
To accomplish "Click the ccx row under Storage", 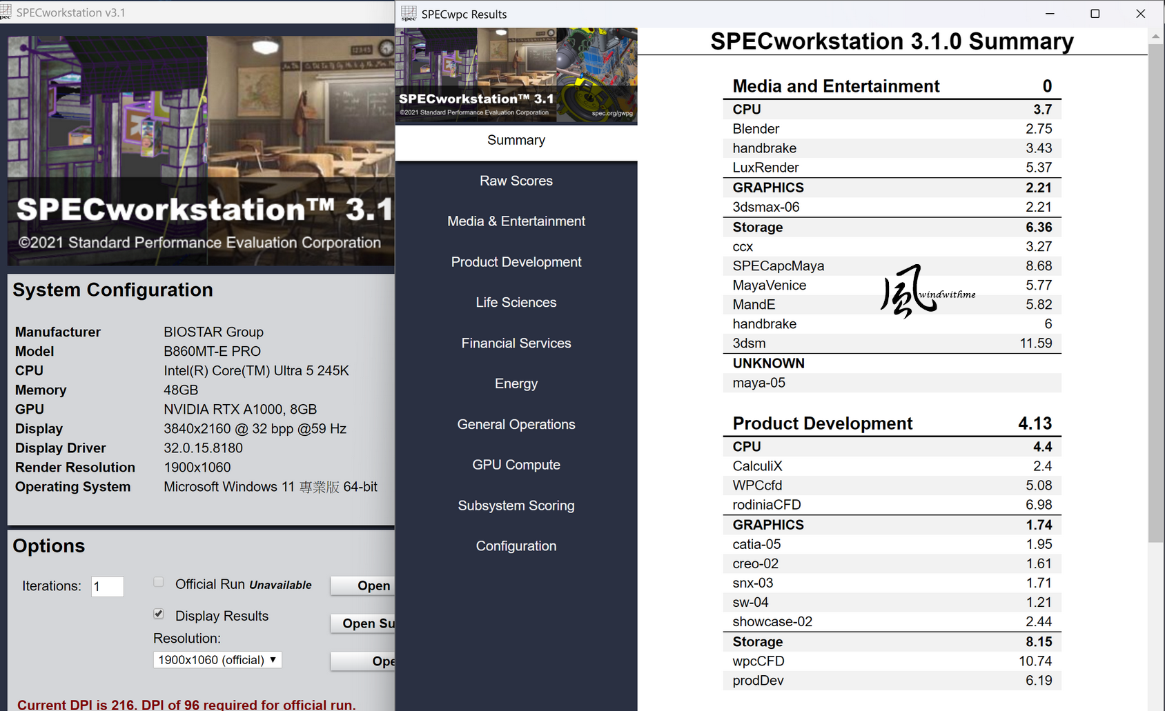I will pos(892,247).
